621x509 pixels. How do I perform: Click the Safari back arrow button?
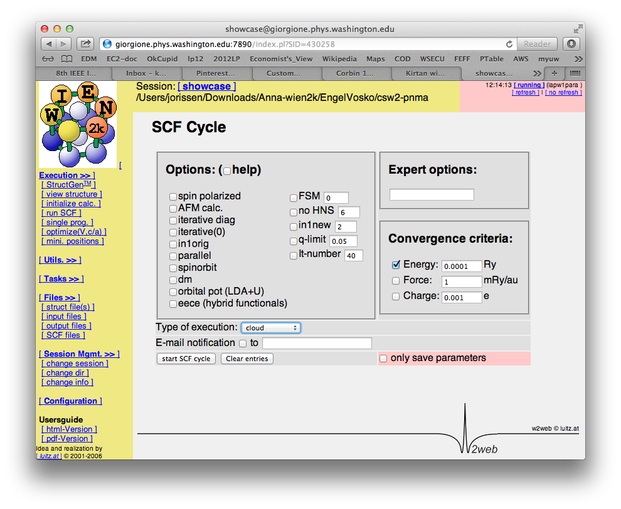click(49, 44)
